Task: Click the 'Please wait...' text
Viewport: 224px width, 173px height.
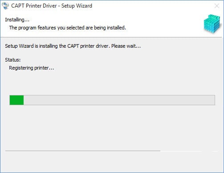Action: (126, 46)
